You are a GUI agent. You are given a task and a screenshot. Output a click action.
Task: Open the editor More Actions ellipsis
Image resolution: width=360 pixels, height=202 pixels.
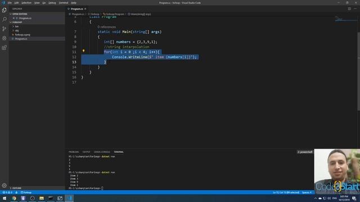click(x=355, y=9)
